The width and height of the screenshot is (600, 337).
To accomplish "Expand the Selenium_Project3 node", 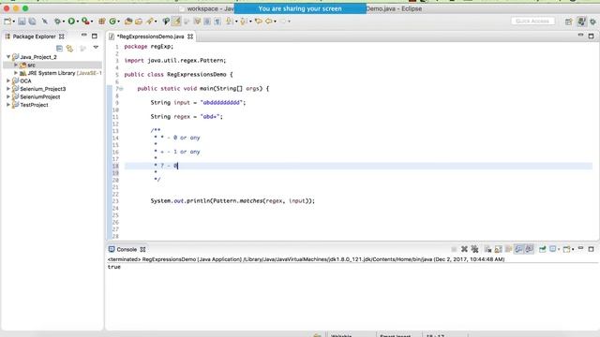I will [8, 89].
